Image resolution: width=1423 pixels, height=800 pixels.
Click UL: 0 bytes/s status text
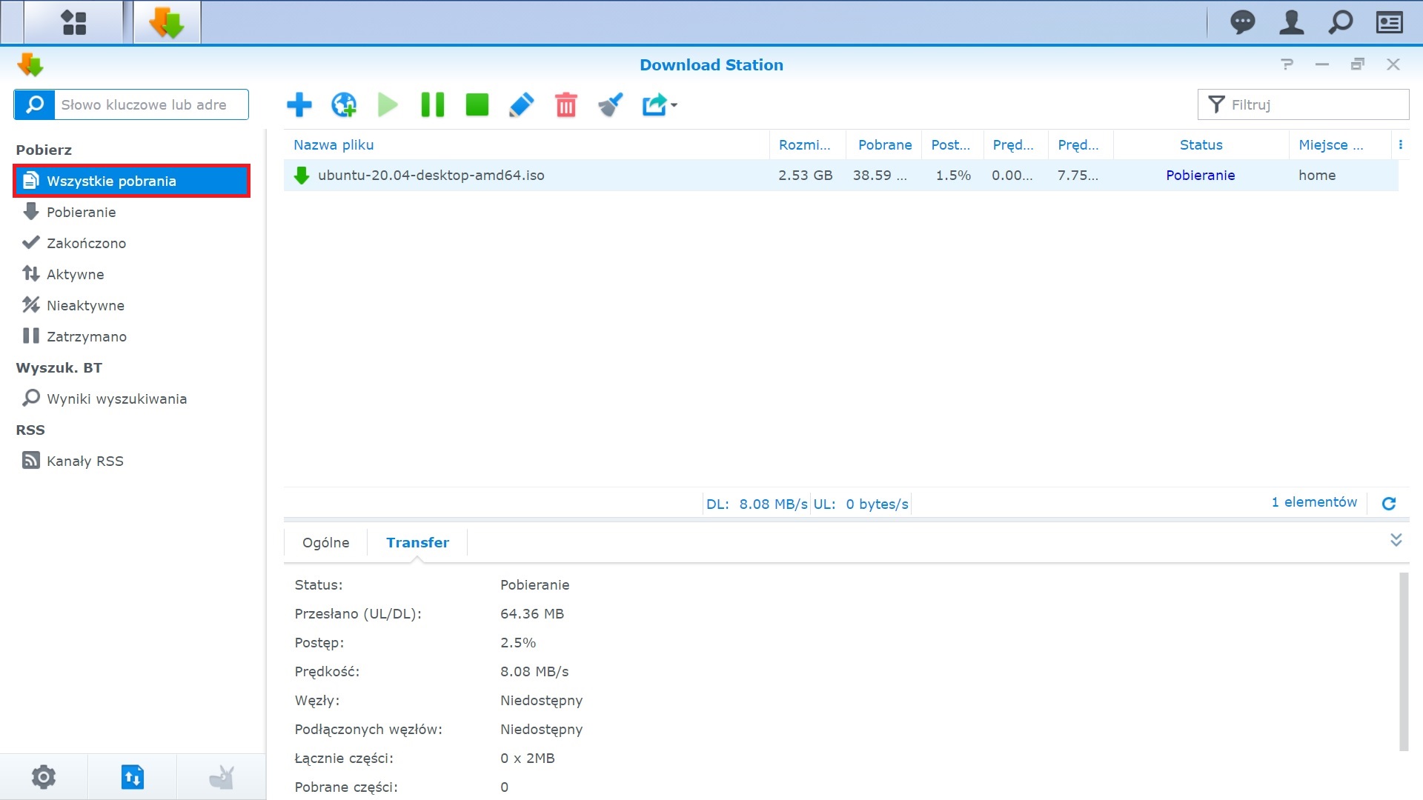coord(860,504)
